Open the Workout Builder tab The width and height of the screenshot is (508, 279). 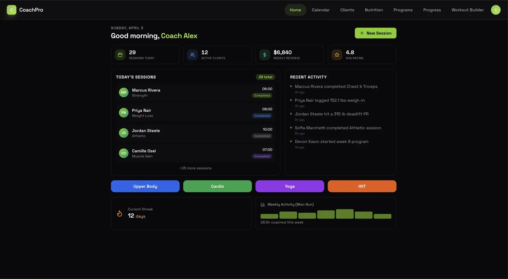(468, 10)
